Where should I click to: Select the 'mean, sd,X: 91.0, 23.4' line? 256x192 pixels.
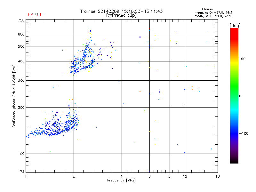point(213,16)
